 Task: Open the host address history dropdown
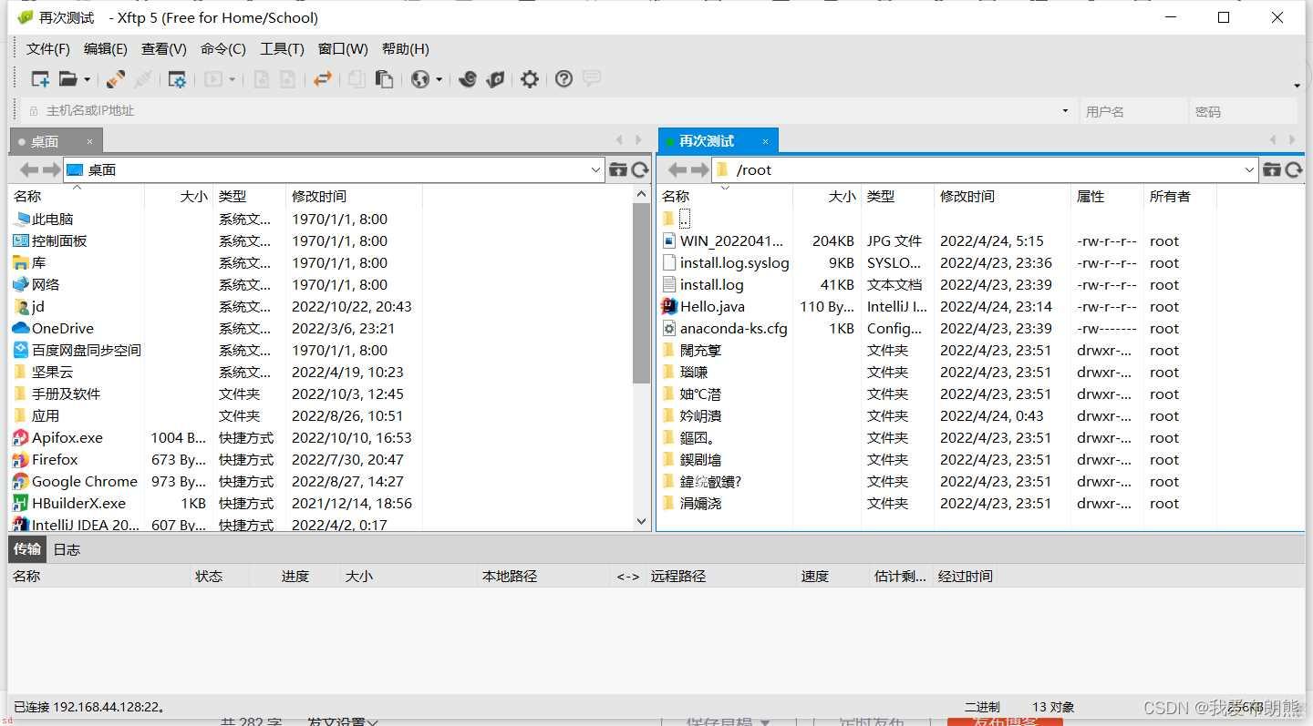click(x=1065, y=111)
